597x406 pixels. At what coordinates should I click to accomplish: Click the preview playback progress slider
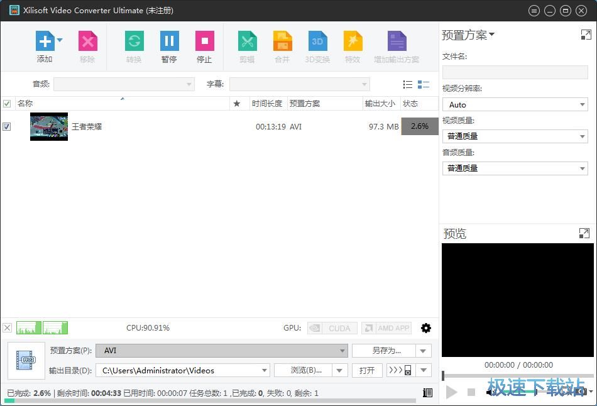point(517,376)
